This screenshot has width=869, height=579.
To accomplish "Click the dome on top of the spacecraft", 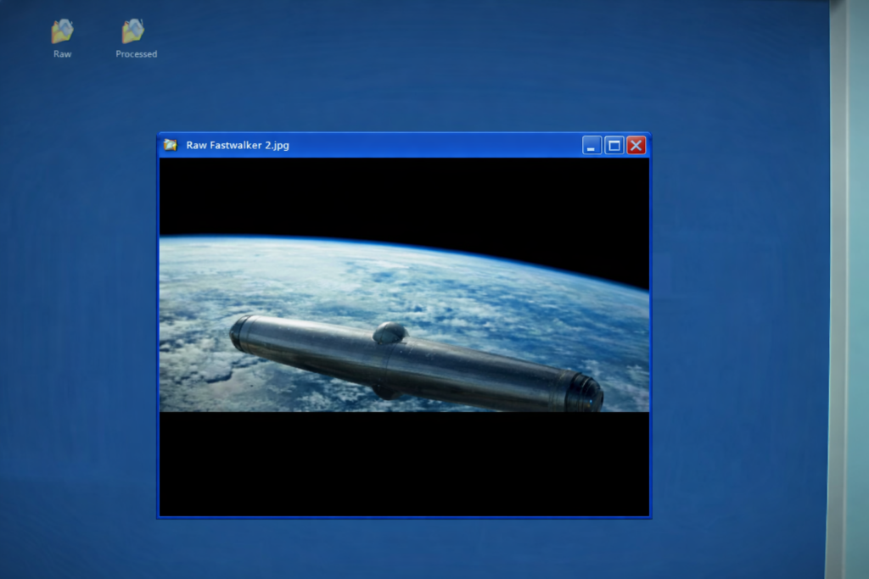I will (390, 333).
